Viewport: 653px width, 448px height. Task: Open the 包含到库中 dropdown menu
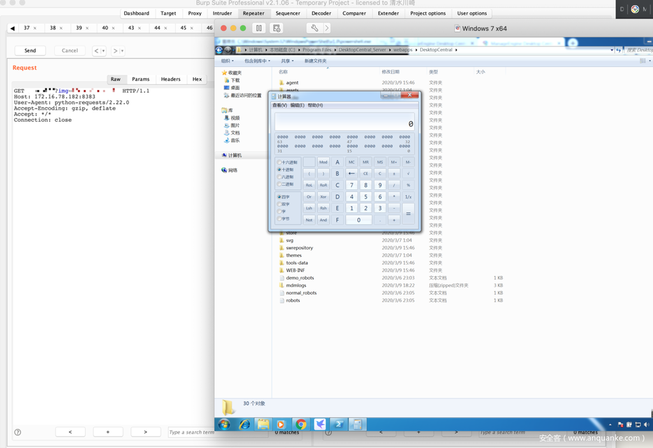click(x=257, y=61)
